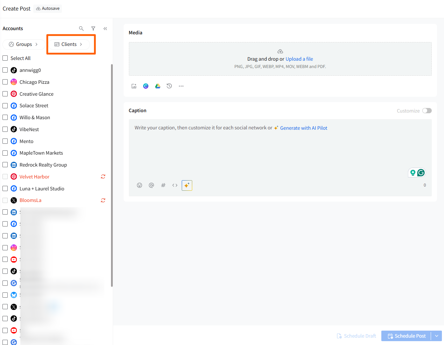The image size is (444, 345).
Task: Open the Canva import icon
Action: tap(146, 86)
